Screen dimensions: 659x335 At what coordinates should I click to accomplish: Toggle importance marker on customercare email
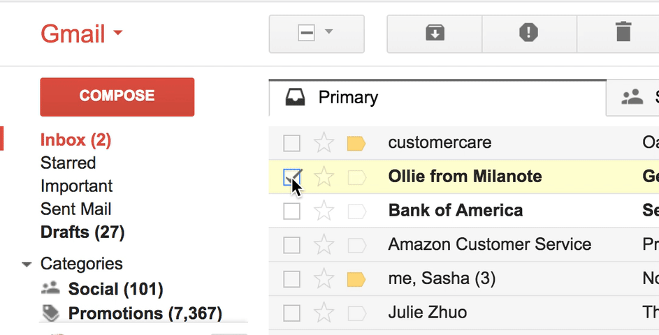[x=356, y=144]
